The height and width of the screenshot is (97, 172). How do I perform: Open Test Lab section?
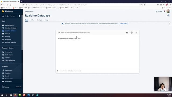8,58
